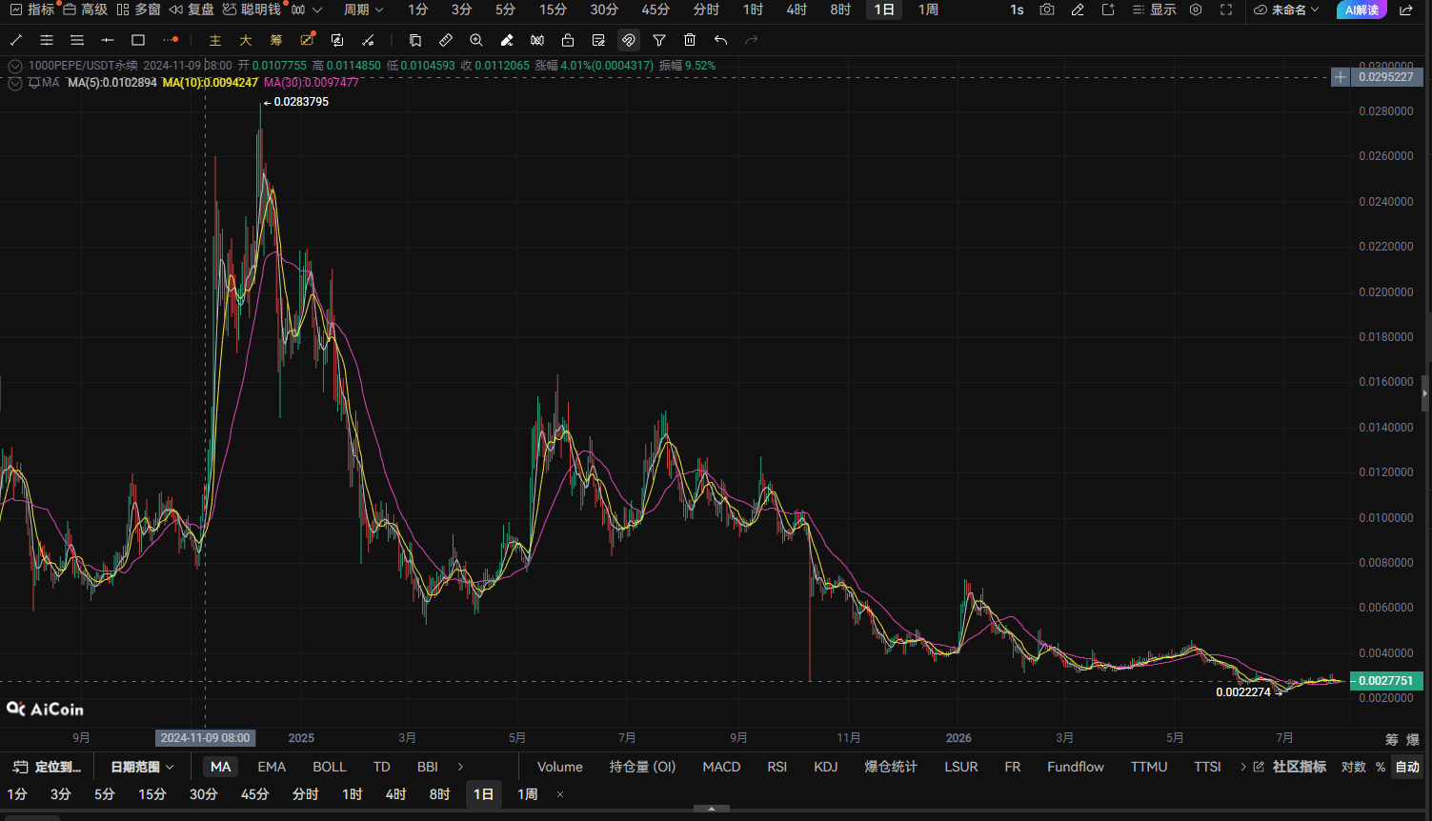This screenshot has width=1432, height=821.
Task: Click the edit icon beside 社区指标
Action: click(x=1259, y=767)
